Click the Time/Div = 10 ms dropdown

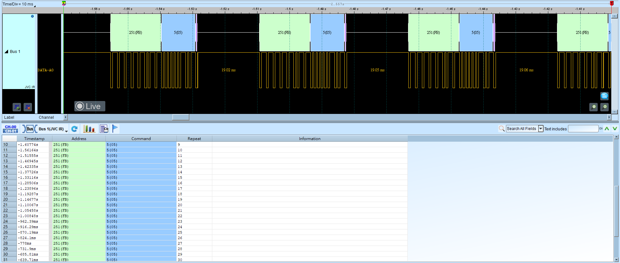click(x=19, y=4)
